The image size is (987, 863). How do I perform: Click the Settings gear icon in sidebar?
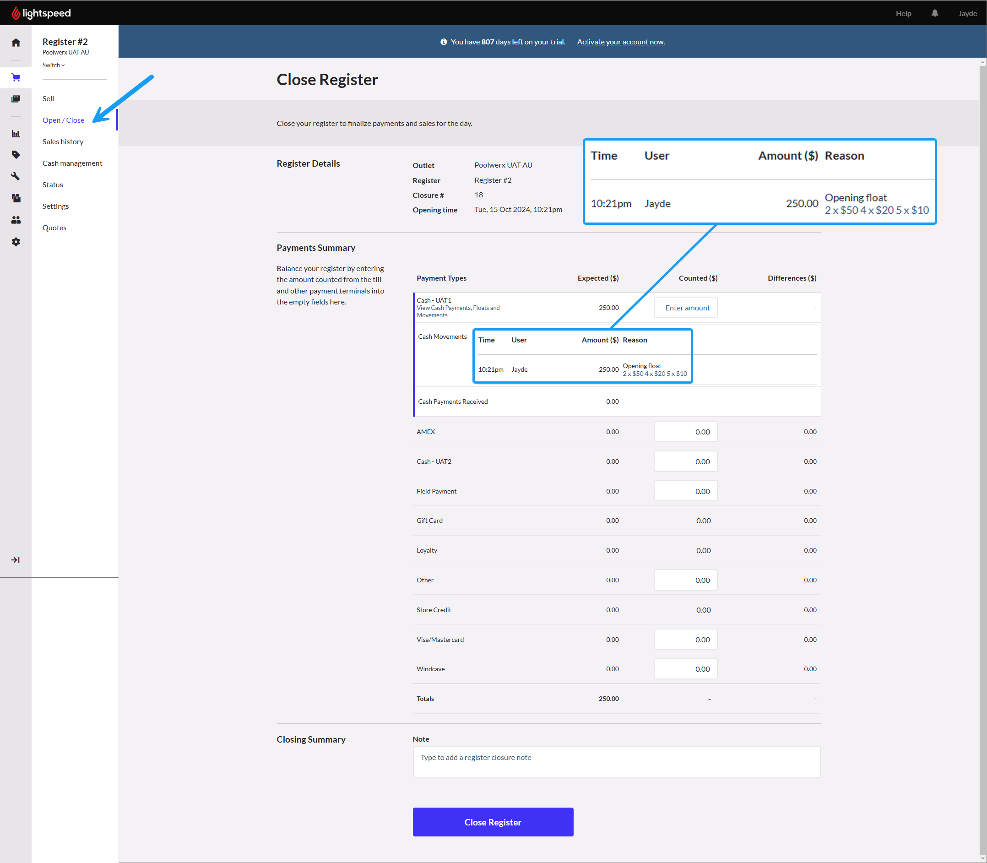(16, 242)
